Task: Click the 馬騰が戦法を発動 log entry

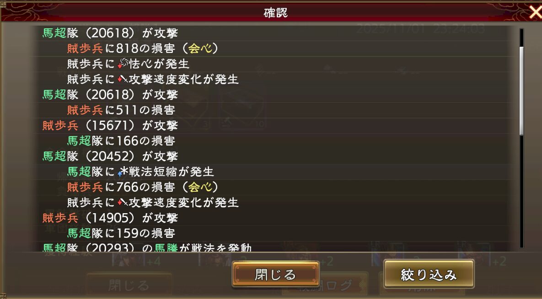Action: [x=147, y=247]
